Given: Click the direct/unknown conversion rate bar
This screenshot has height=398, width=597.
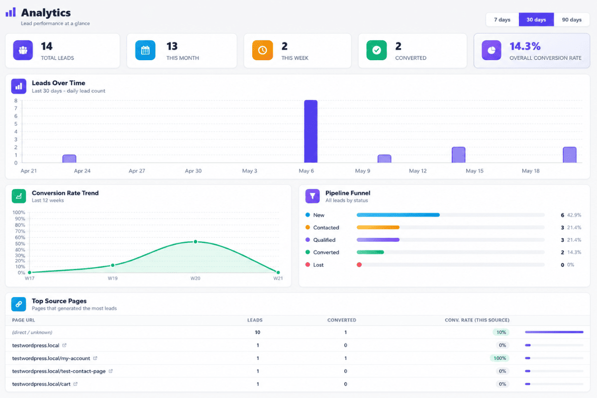Looking at the screenshot, I should [x=554, y=332].
